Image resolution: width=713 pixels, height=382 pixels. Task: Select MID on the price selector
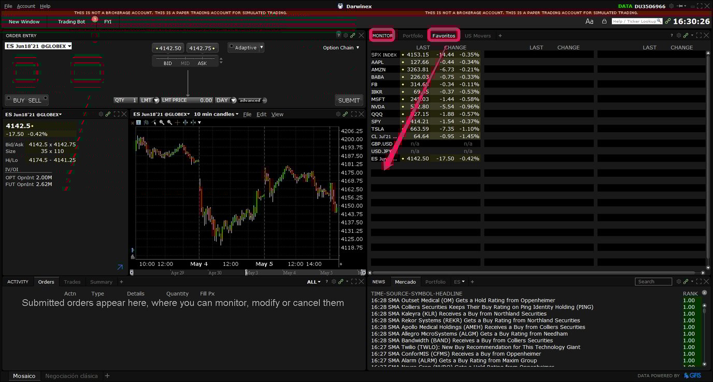185,63
